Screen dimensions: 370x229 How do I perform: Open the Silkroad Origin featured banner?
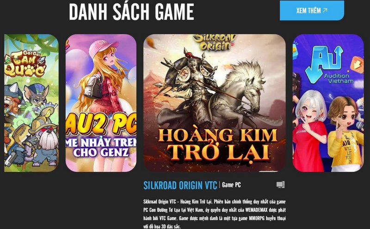point(215,103)
